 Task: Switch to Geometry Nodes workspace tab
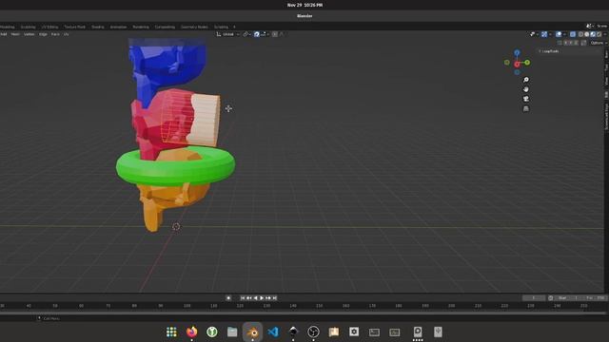[194, 27]
